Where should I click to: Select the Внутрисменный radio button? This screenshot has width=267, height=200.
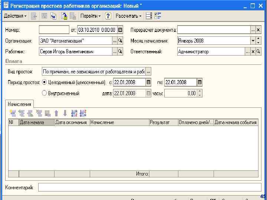click(x=44, y=93)
